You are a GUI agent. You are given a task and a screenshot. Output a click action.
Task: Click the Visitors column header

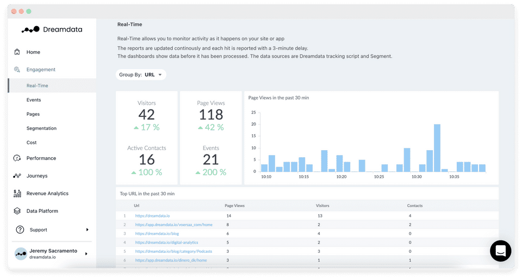(x=322, y=206)
